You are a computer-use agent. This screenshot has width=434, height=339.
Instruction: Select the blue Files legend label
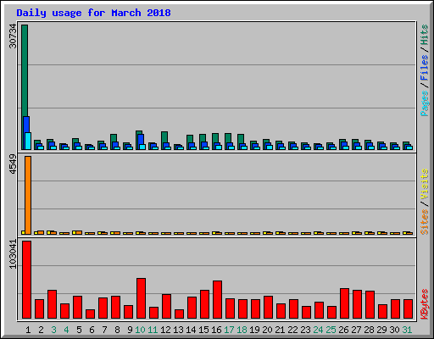(425, 68)
